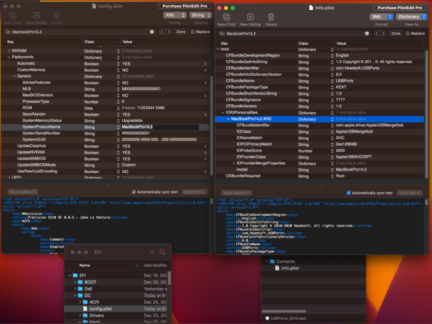Viewport: 432px width, 324px height.
Task: Edit SystemProductName value field
Action: click(160, 127)
